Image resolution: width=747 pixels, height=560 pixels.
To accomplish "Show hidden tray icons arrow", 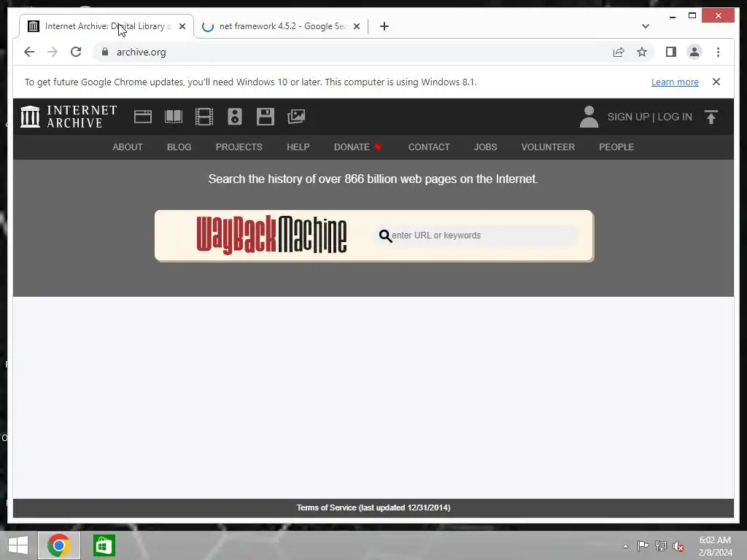I will point(625,546).
